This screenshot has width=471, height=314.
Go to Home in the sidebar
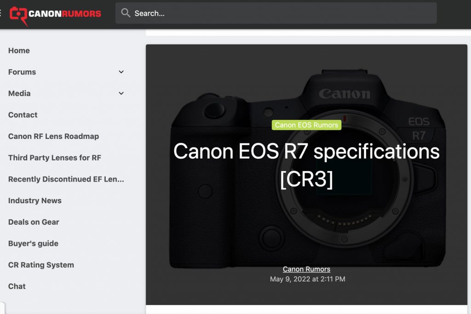19,51
